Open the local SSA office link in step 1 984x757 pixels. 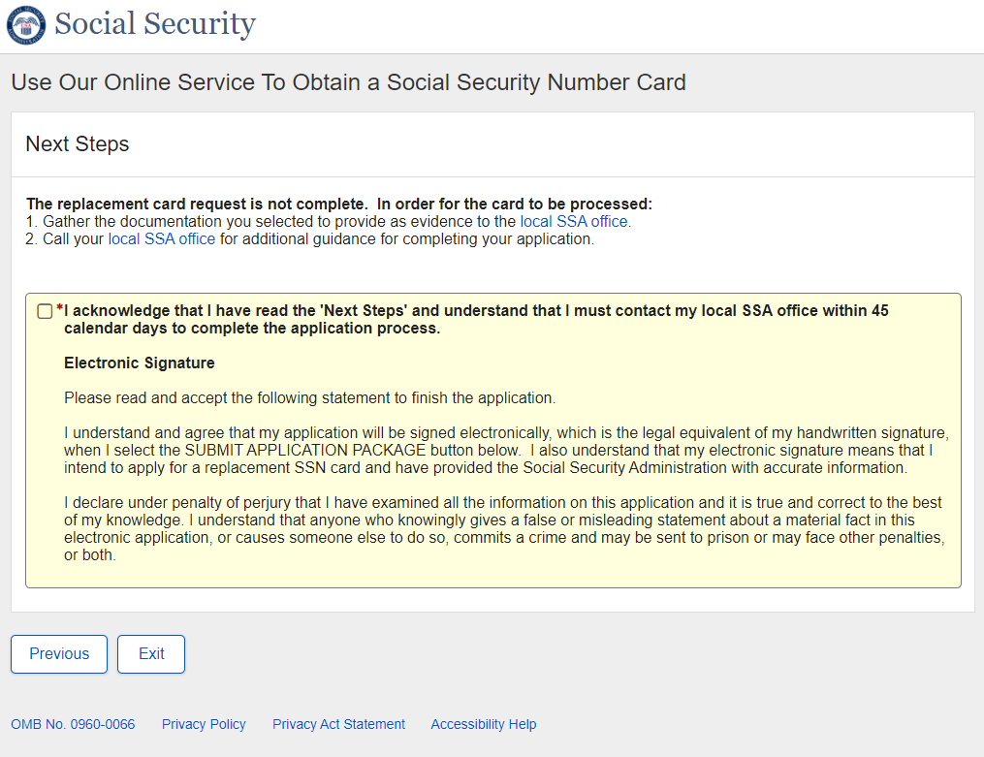574,221
